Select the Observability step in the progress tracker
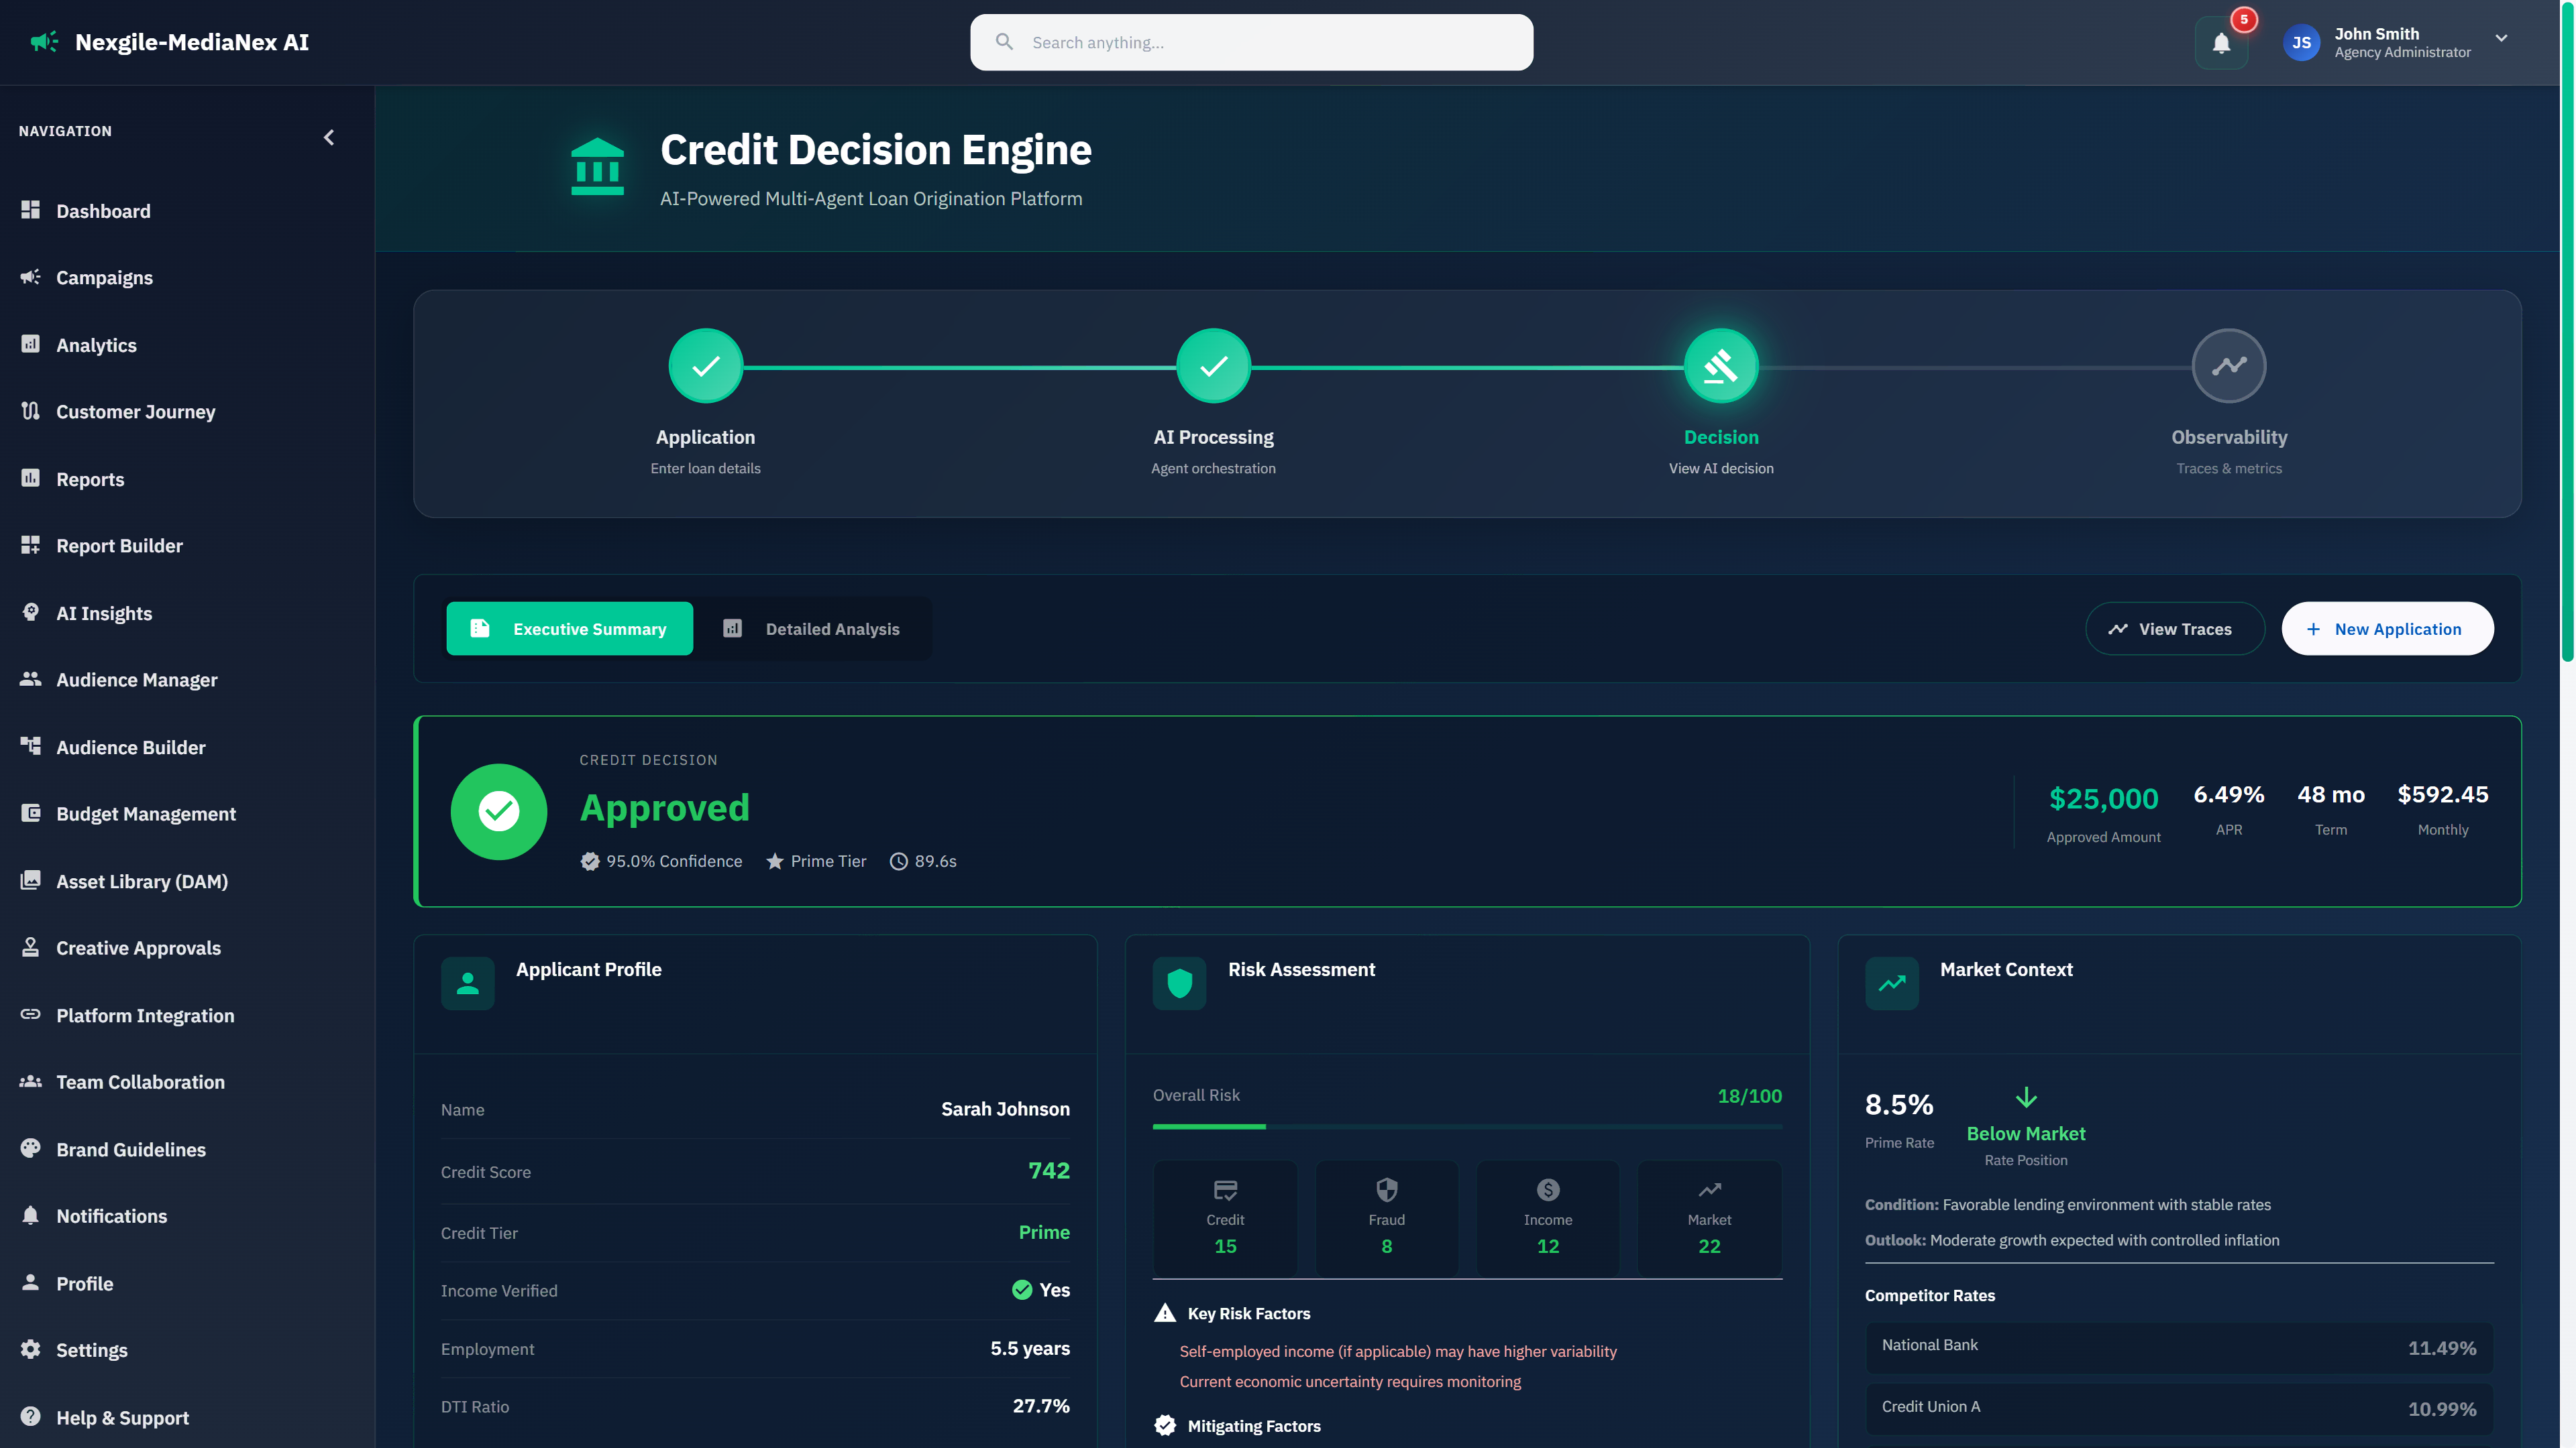This screenshot has height=1448, width=2576. click(x=2229, y=366)
